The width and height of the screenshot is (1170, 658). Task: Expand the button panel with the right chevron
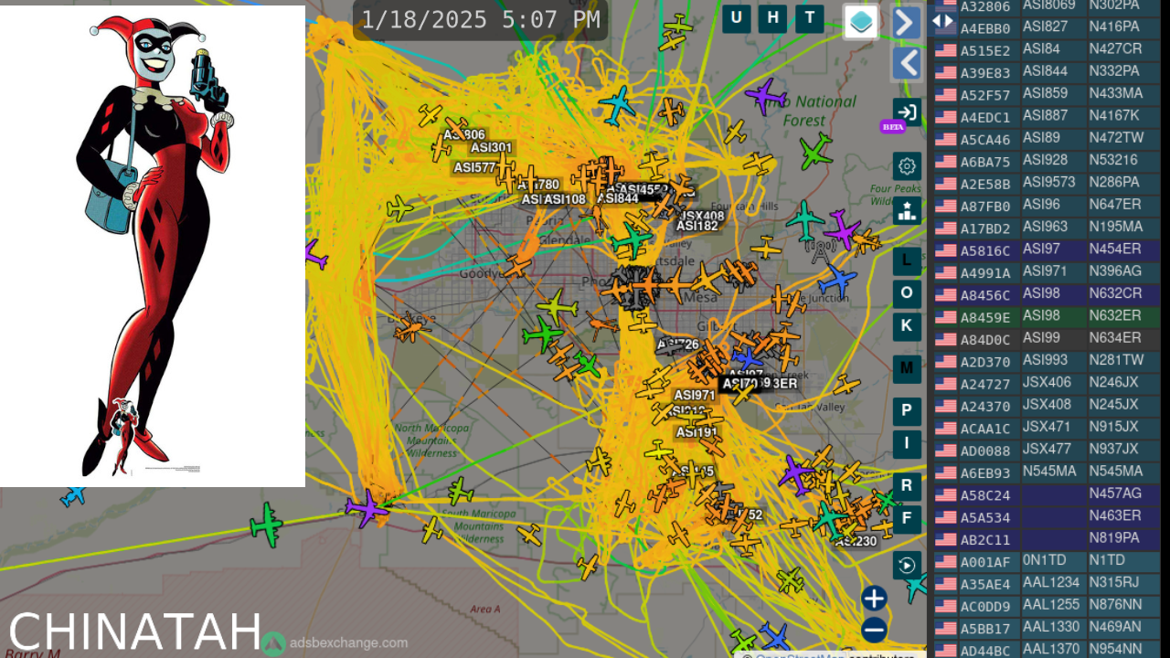coord(906,22)
